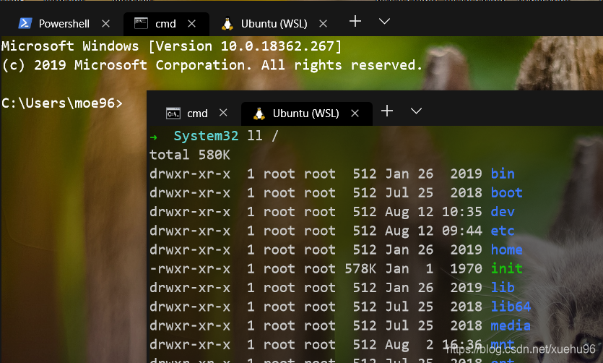
Task: Click the System32 directory name in prompt
Action: (206, 136)
